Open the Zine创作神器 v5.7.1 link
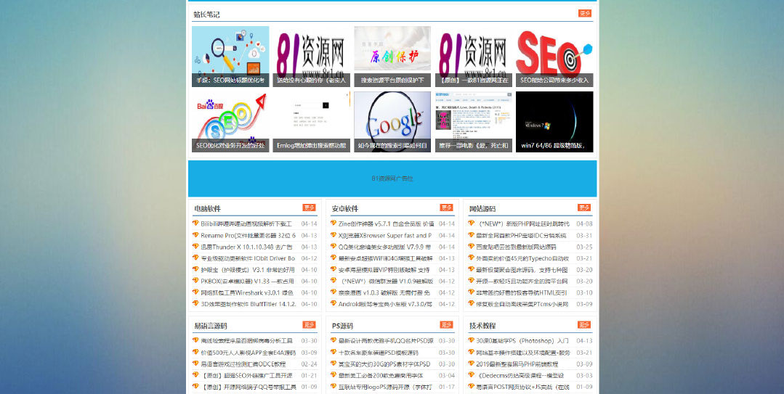784x394 pixels. tap(386, 224)
